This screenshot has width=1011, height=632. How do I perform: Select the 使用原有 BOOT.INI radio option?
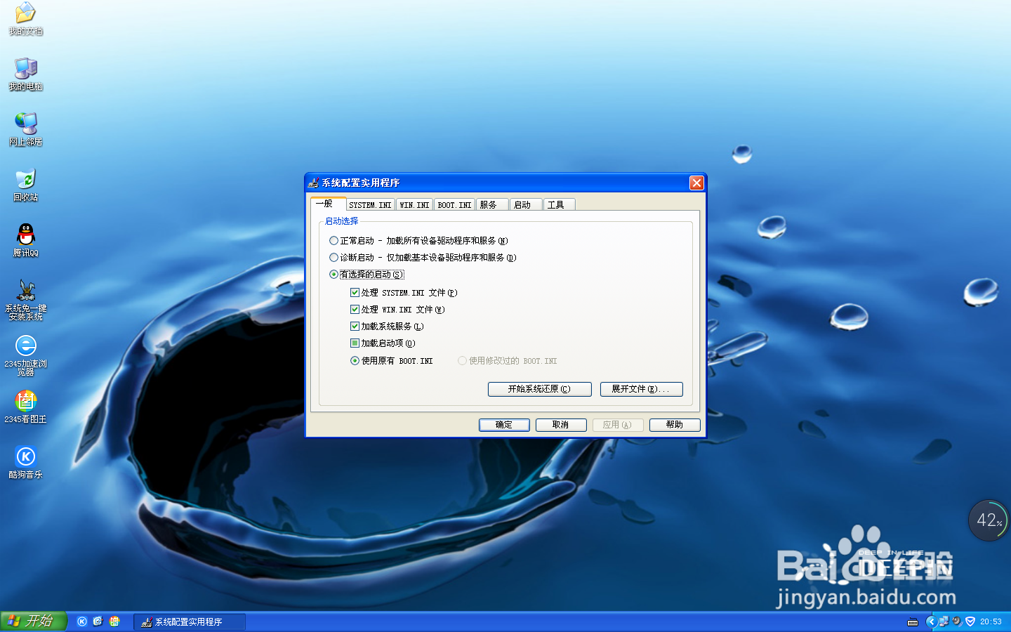click(x=392, y=361)
